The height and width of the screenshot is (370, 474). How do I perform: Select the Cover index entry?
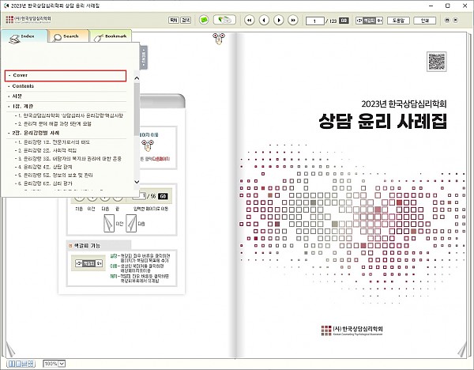click(66, 76)
